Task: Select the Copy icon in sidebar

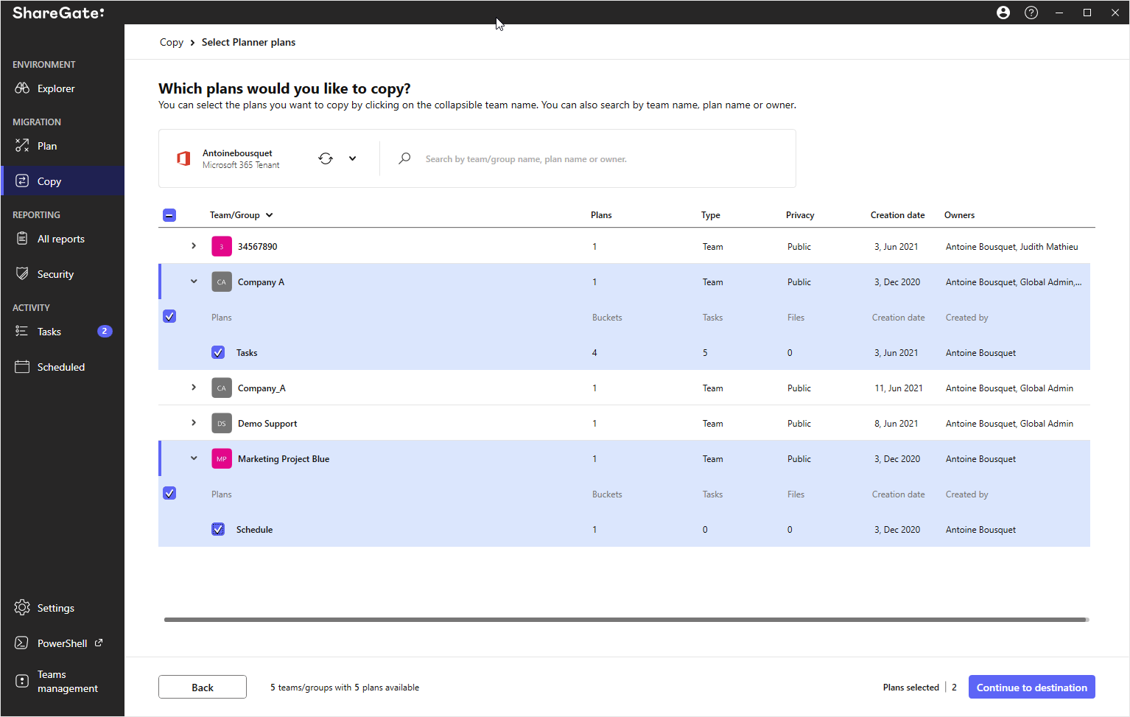Action: click(22, 181)
